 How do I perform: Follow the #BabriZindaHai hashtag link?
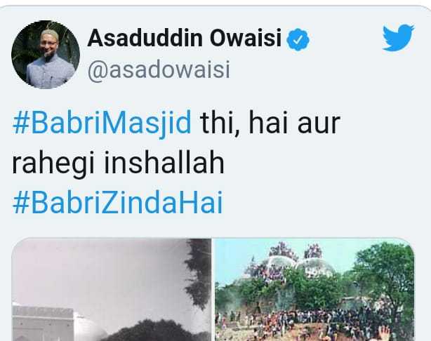118,203
